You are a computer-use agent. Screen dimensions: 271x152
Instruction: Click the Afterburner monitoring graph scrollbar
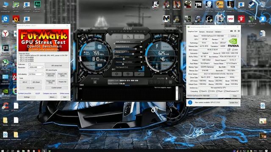point(177,93)
